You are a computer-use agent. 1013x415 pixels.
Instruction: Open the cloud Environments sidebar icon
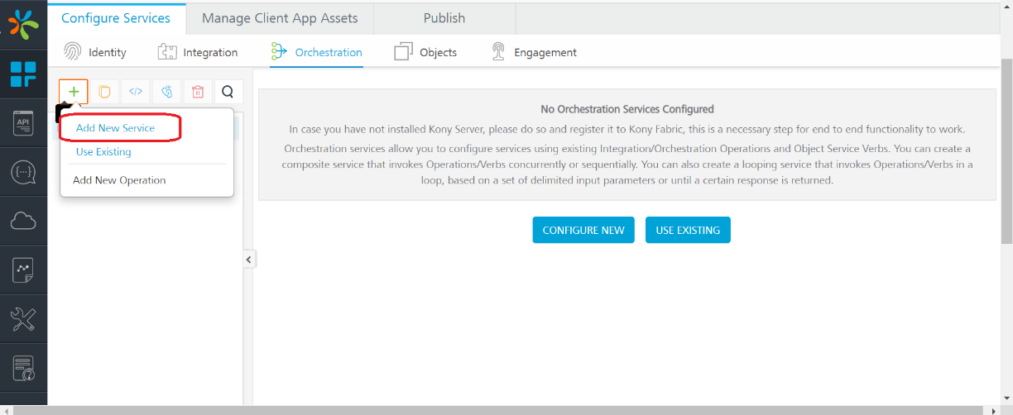[x=23, y=221]
